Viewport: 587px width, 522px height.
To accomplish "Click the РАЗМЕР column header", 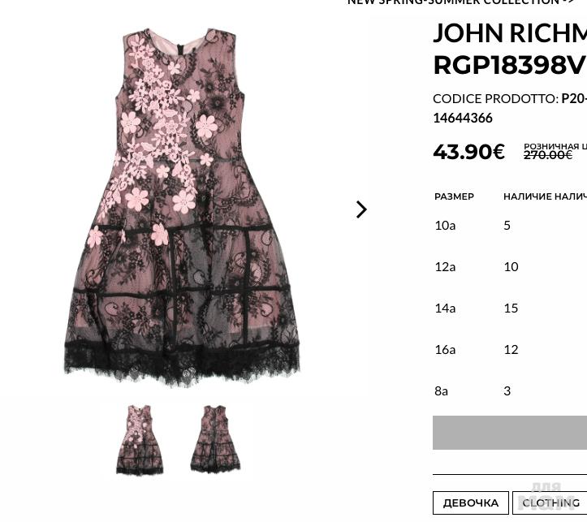I will tap(454, 196).
